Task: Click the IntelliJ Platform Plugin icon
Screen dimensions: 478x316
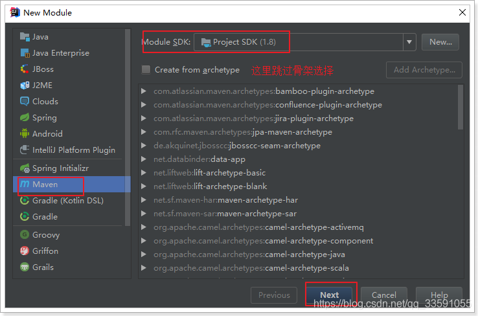Action: tap(25, 150)
